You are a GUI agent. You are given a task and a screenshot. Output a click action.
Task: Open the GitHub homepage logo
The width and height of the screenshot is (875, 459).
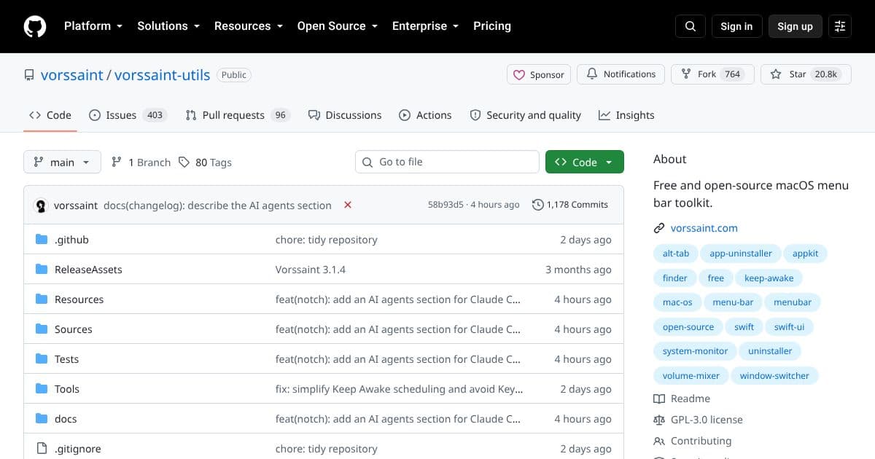point(35,26)
